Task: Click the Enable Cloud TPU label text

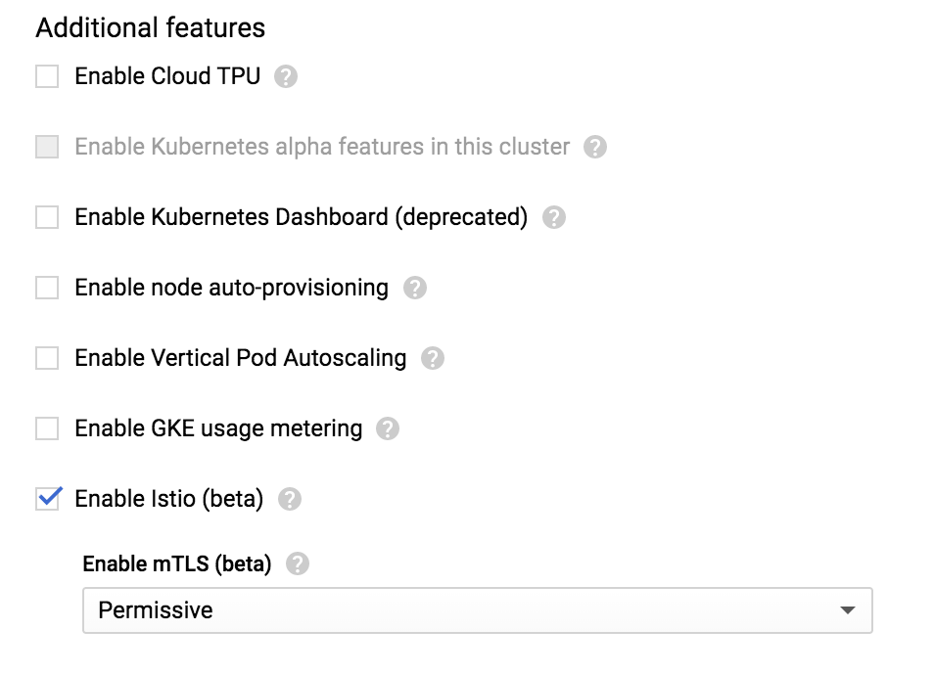Action: pos(167,76)
